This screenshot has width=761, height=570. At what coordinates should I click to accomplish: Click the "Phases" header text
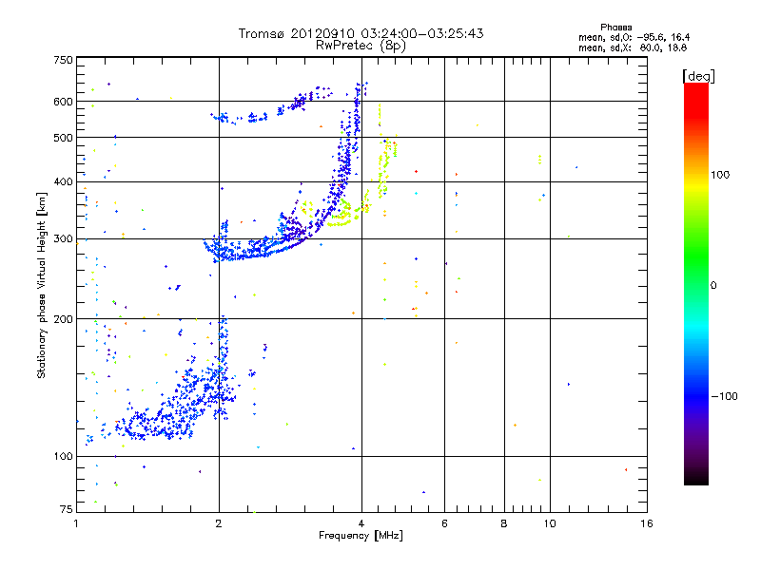(615, 28)
